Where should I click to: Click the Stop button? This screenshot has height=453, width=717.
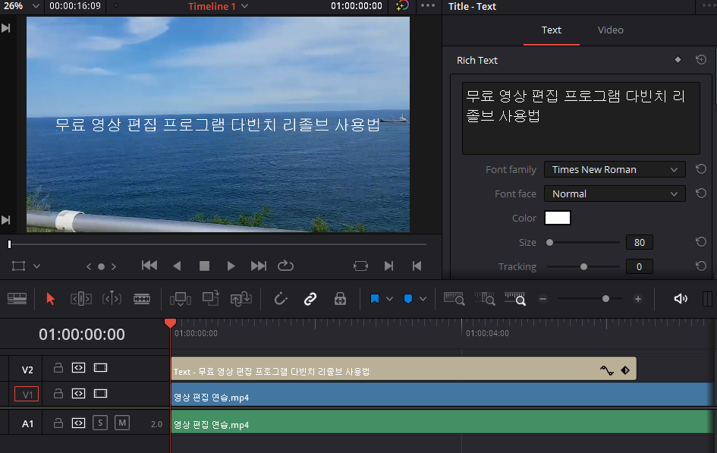coord(204,266)
